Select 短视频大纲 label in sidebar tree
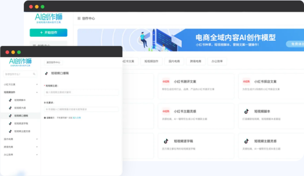This screenshot has width=304, height=176. [20, 108]
